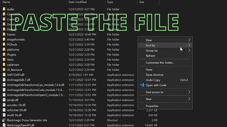The image size is (227, 127).
Task: Click the ArriImageSdkTransformsCuda_module file icon
Action: pyautogui.click(x=4, y=90)
